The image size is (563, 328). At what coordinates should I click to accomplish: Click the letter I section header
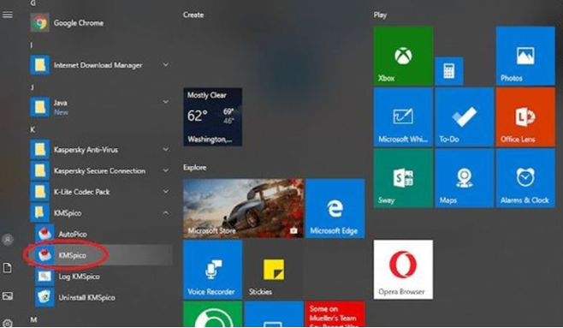32,45
